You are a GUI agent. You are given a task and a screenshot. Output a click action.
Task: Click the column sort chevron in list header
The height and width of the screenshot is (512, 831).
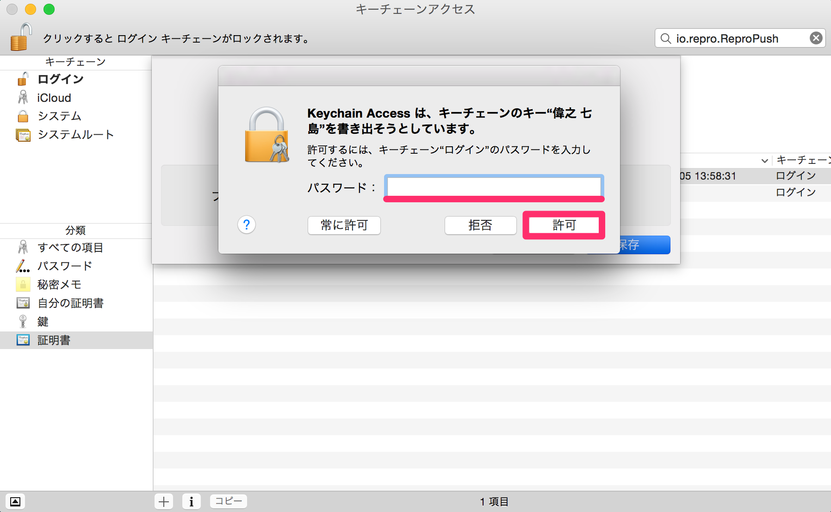tap(764, 161)
